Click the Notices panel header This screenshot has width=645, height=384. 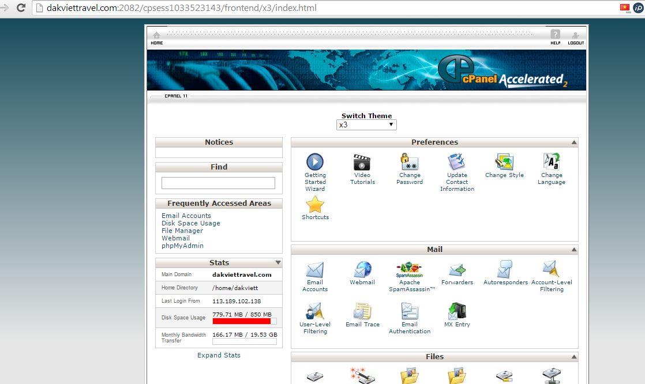pyautogui.click(x=219, y=142)
